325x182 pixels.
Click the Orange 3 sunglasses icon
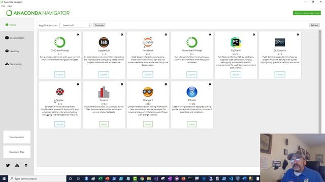click(x=148, y=92)
